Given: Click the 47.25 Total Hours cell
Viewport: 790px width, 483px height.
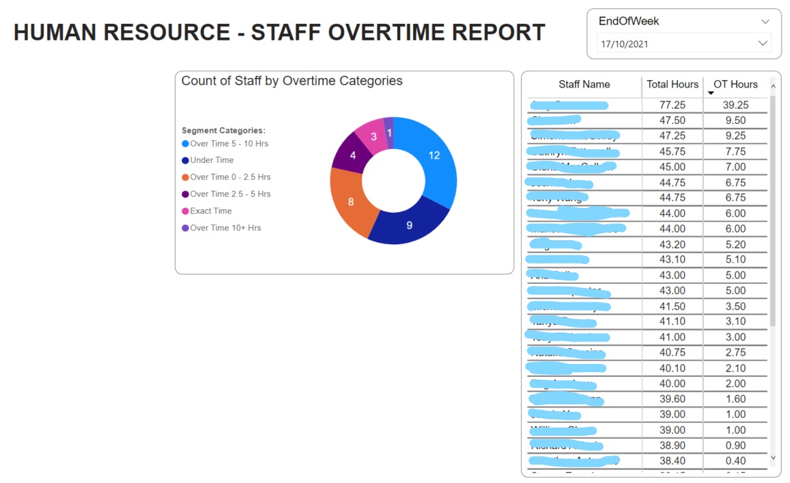Looking at the screenshot, I should [x=672, y=135].
